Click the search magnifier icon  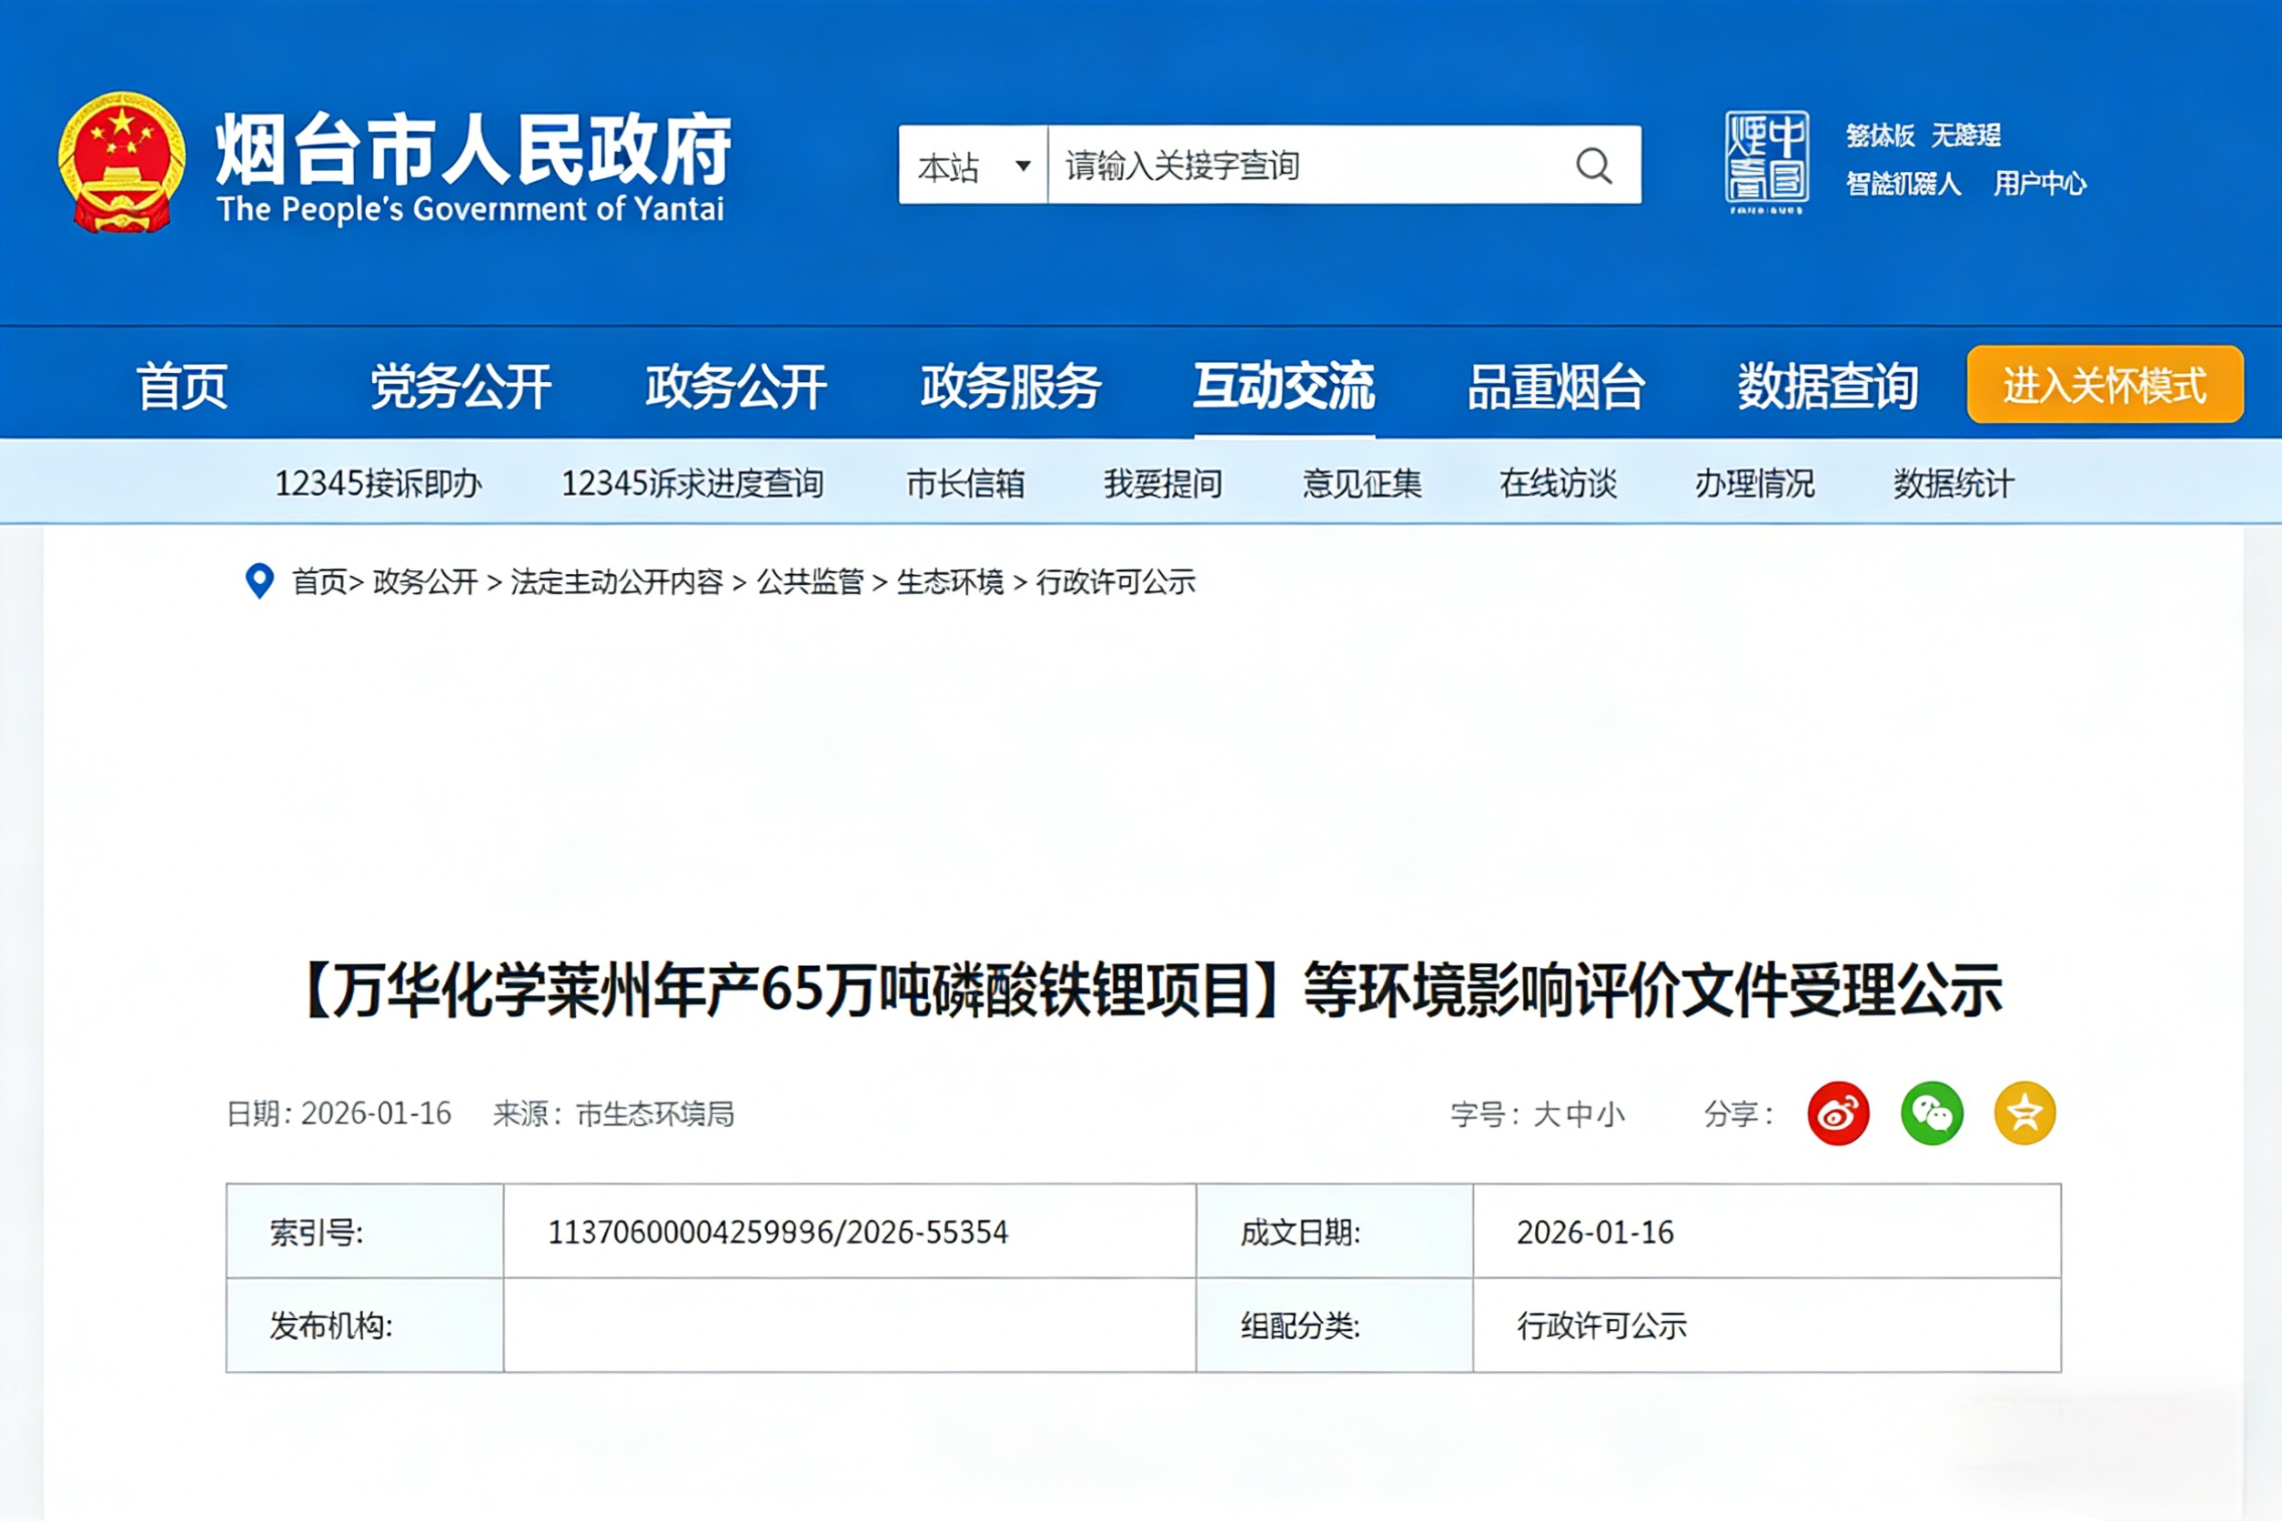point(1593,165)
